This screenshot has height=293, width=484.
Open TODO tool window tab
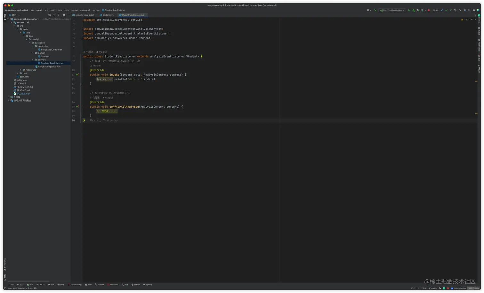click(x=41, y=284)
